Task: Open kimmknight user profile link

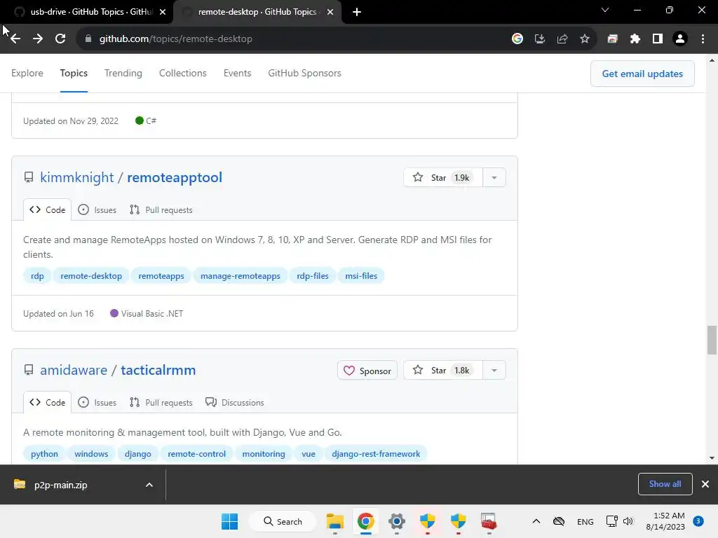Action: click(x=77, y=177)
